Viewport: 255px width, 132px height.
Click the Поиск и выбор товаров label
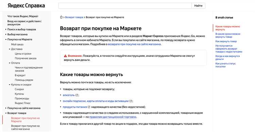pyautogui.click(x=22, y=30)
